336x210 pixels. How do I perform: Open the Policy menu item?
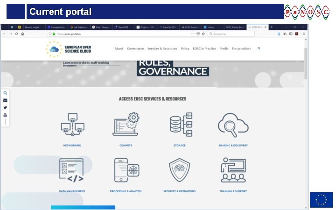coord(185,49)
